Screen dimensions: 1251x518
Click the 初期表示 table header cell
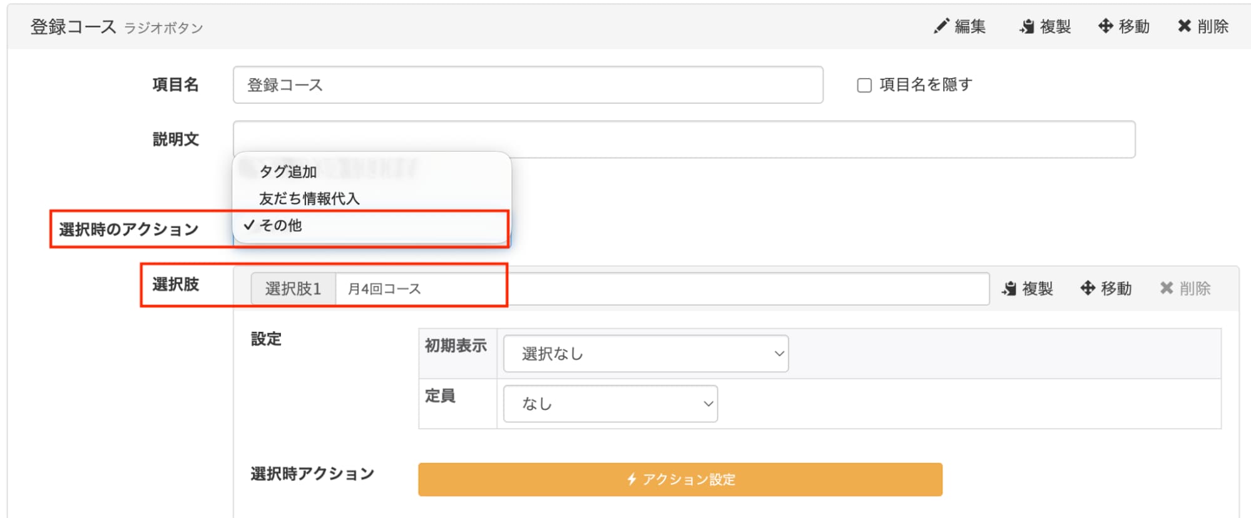[x=457, y=354]
